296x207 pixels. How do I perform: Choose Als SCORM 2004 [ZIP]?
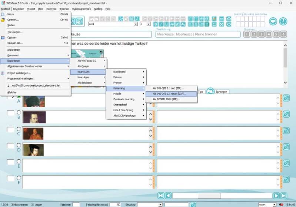point(171,99)
